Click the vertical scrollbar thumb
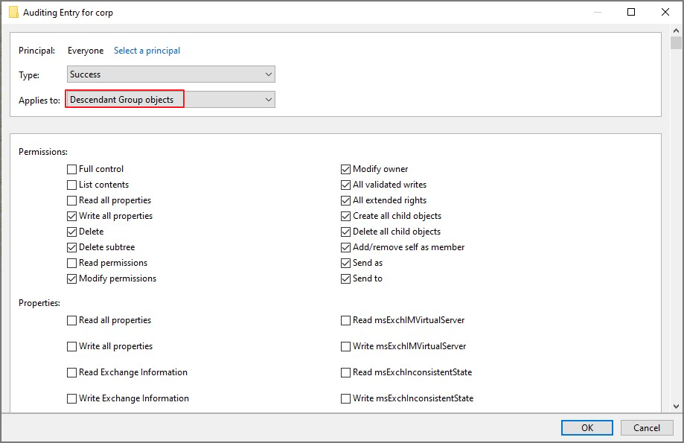Viewport: 684px width, 443px height. (676, 42)
